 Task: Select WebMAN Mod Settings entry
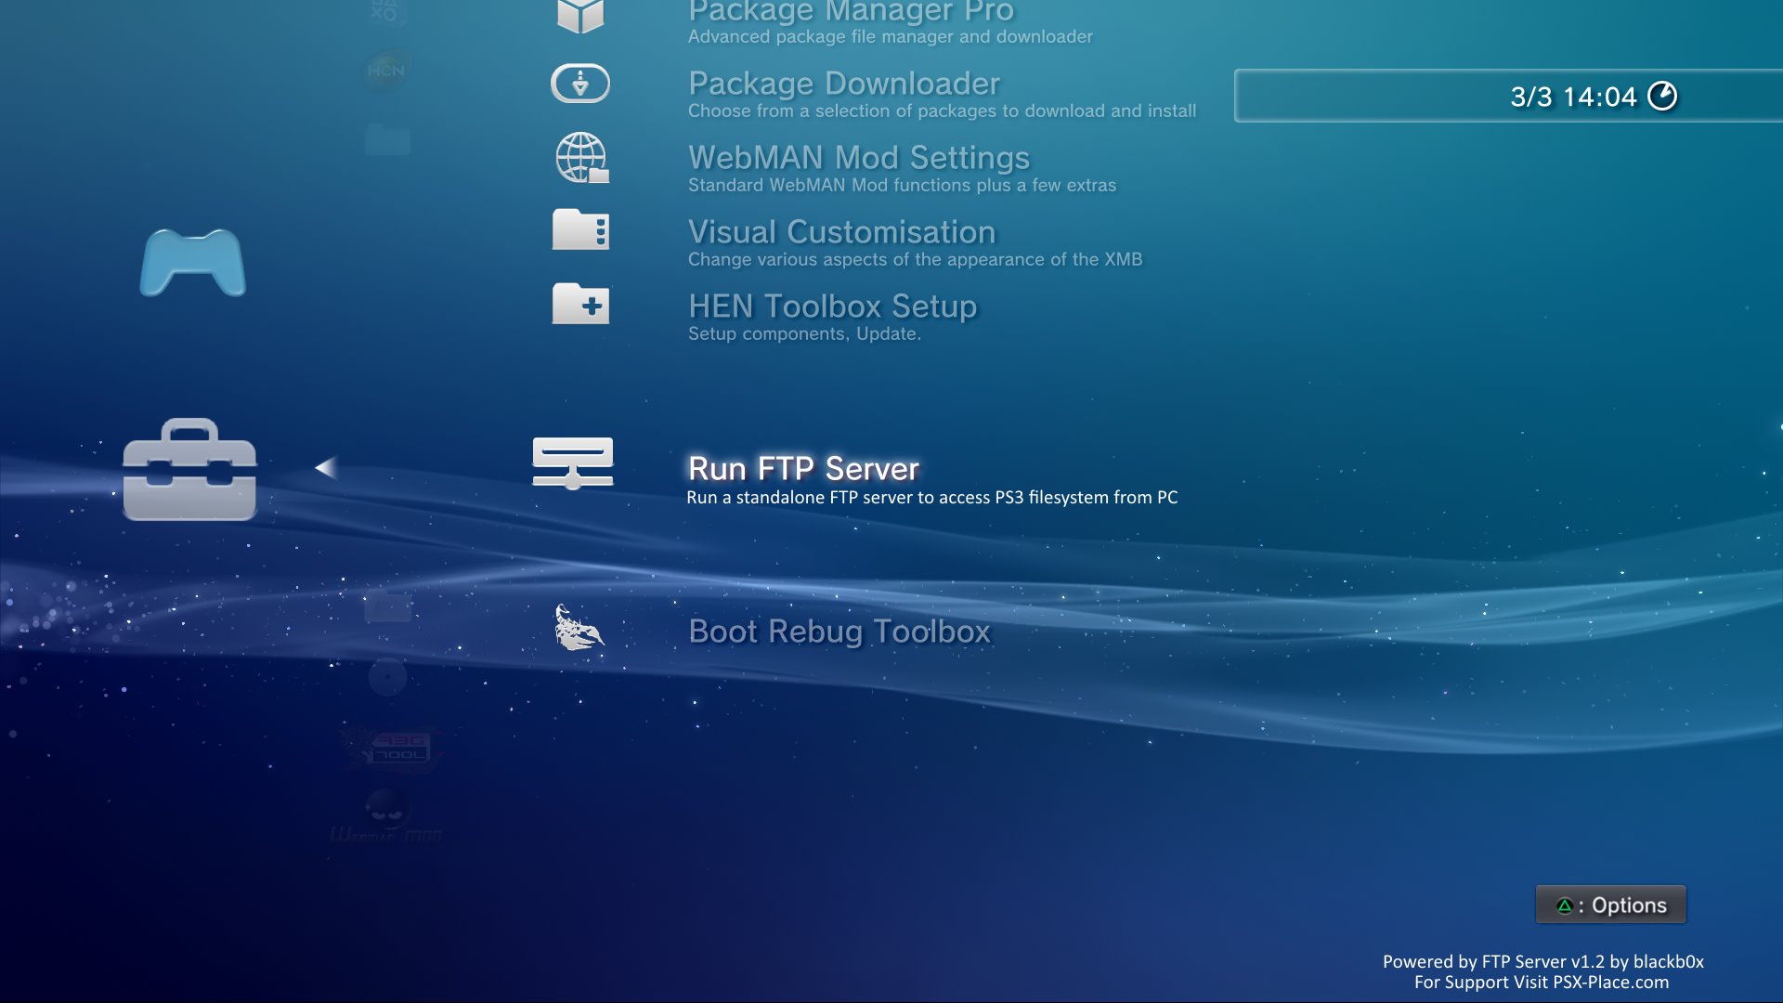tap(859, 157)
